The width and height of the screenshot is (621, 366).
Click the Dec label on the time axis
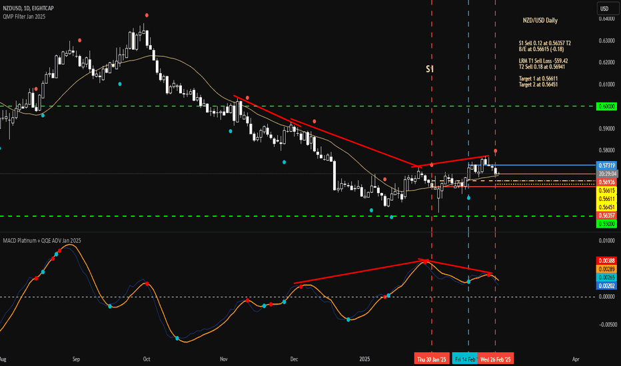[294, 359]
